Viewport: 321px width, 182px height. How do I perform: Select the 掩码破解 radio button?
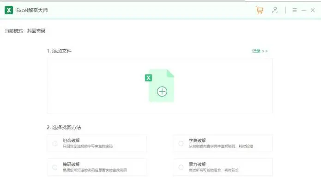pyautogui.click(x=55, y=167)
